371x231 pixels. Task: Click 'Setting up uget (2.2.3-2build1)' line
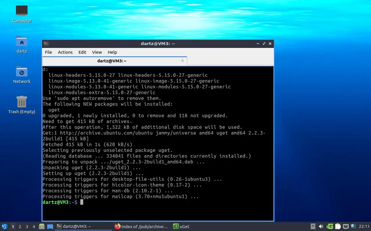point(93,173)
